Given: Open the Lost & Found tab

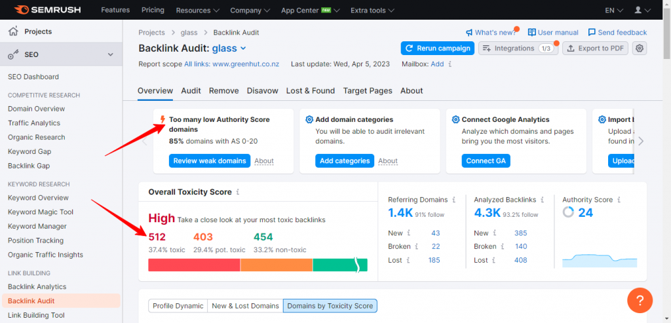Looking at the screenshot, I should point(310,90).
